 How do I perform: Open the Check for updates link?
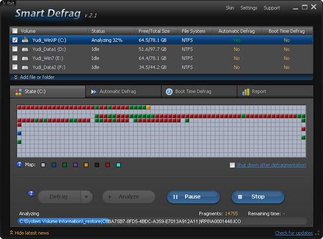coord(294,233)
